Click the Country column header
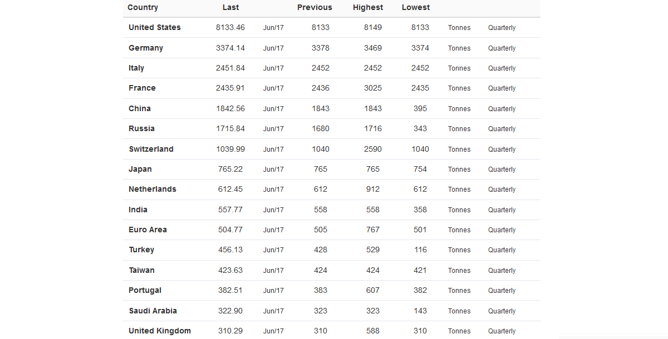This screenshot has width=668, height=339. pyautogui.click(x=143, y=7)
